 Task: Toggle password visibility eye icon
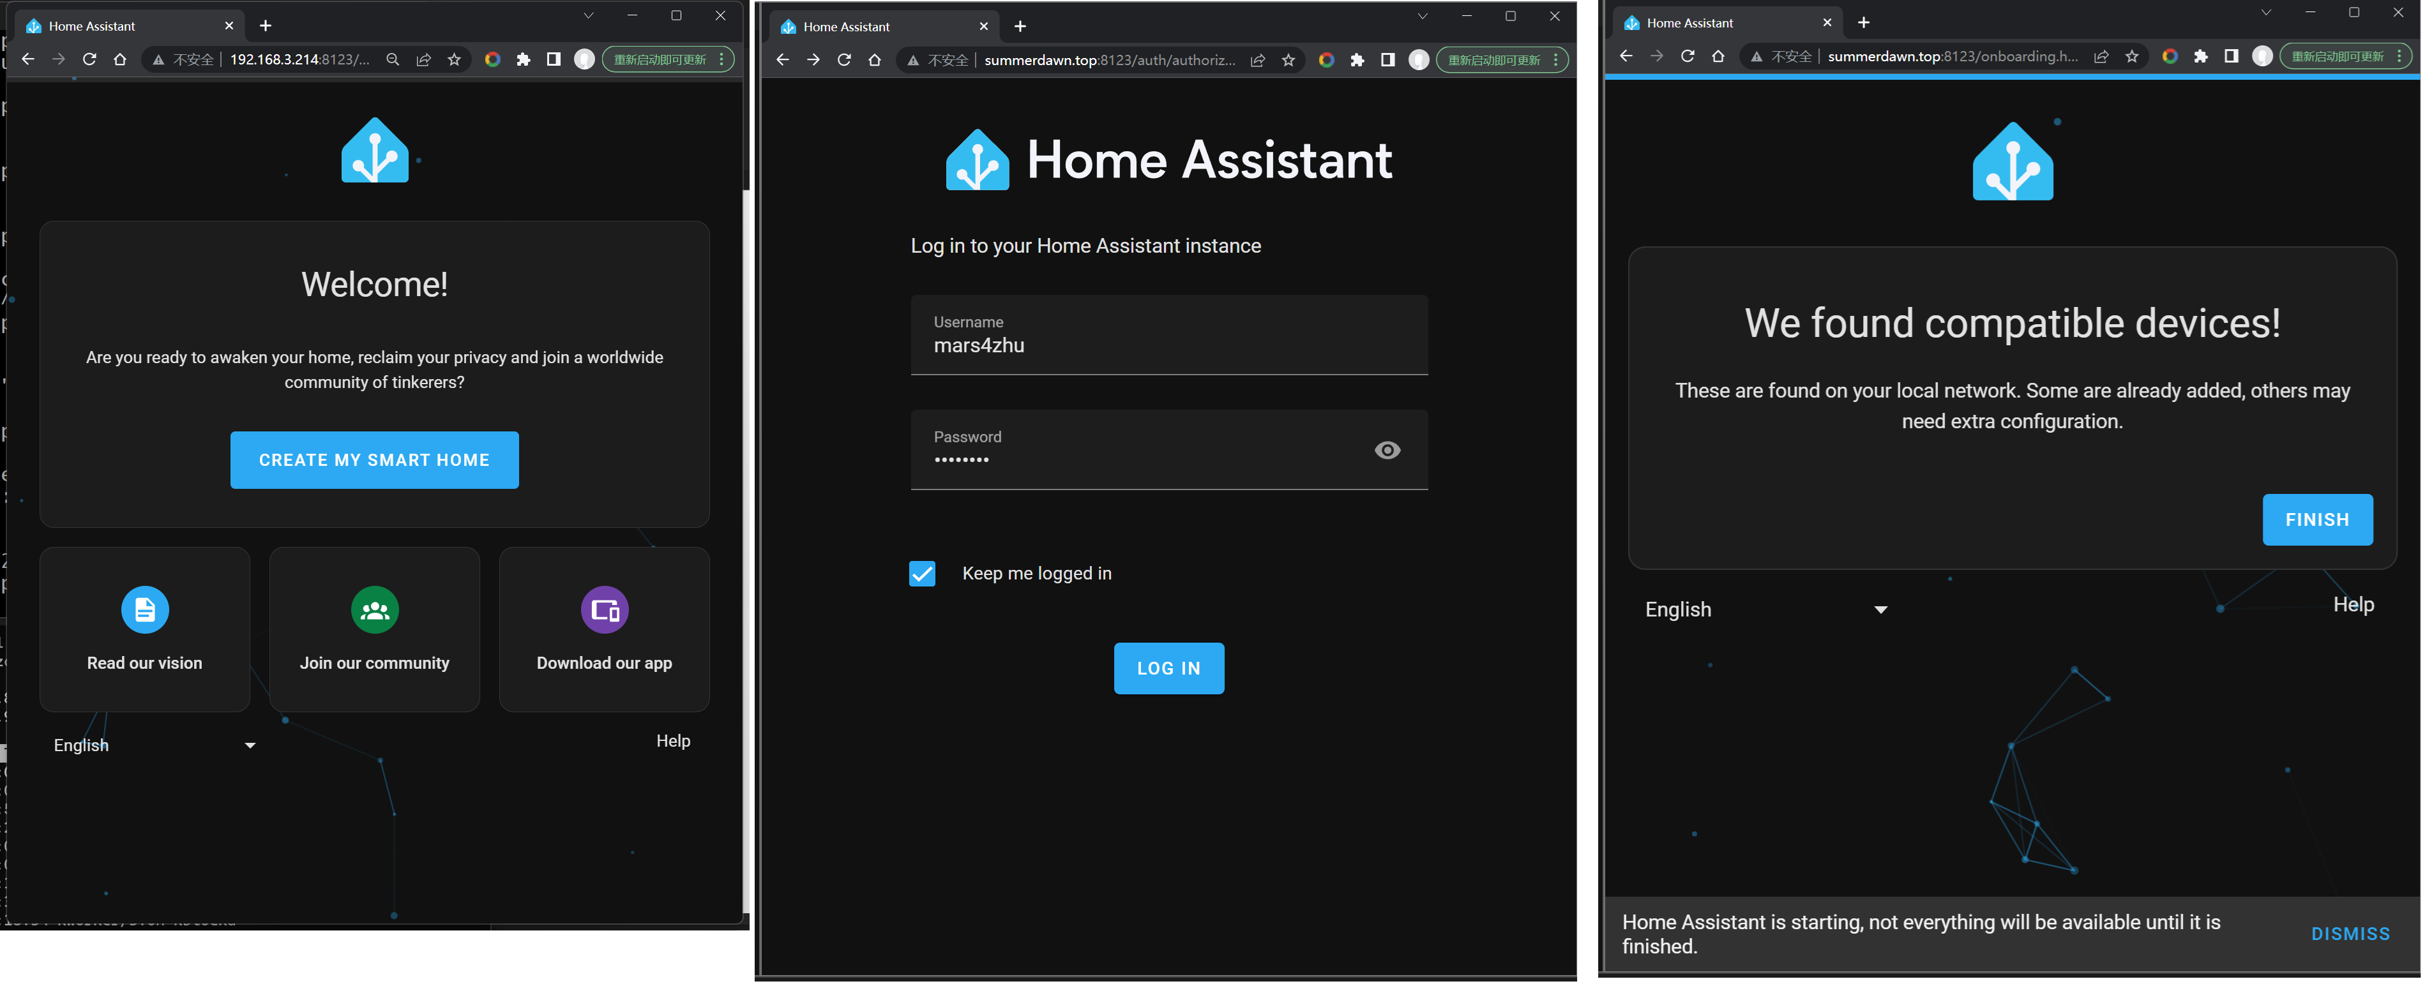1387,450
